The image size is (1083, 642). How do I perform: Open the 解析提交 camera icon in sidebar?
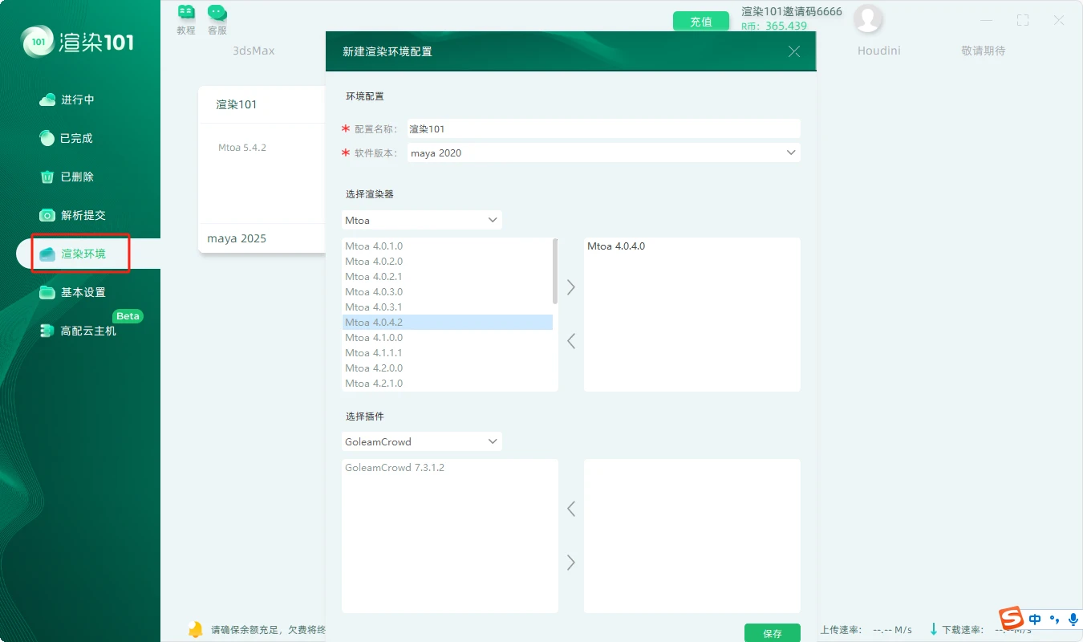click(47, 215)
